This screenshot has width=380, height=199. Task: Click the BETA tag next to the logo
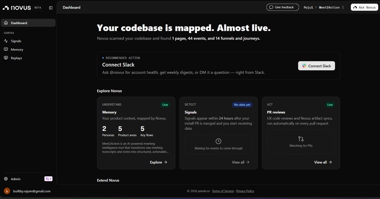[x=38, y=8]
